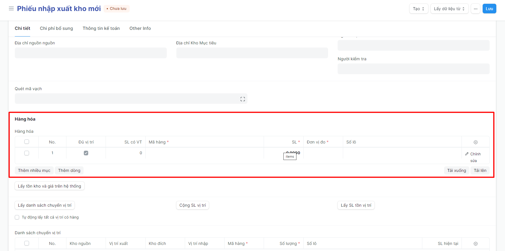
Task: Go to the Other Info tab
Action: pos(140,28)
